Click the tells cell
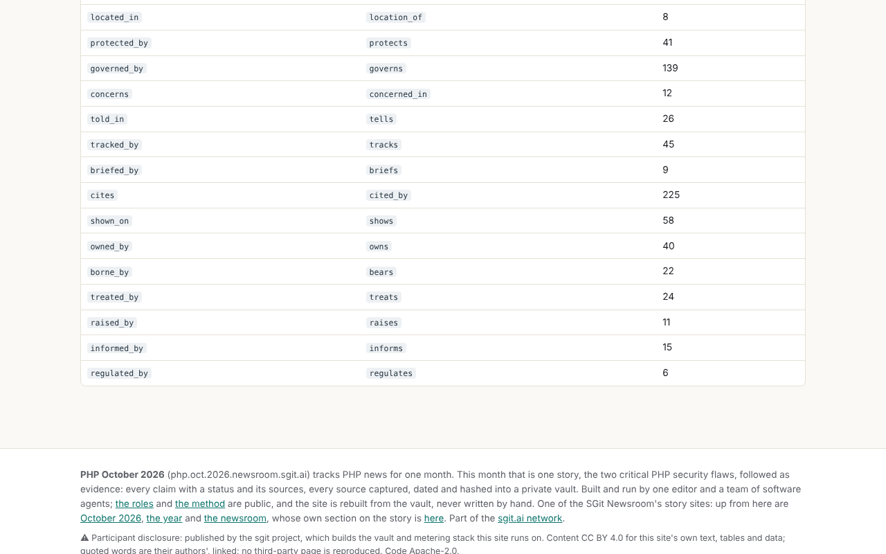This screenshot has width=886, height=554. point(381,119)
